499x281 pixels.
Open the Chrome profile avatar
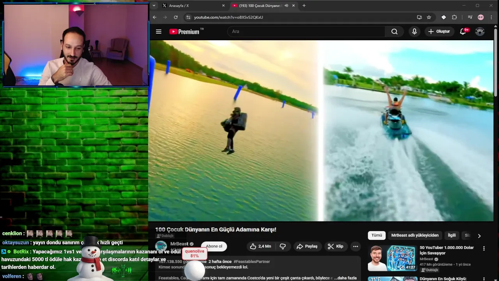tap(481, 17)
